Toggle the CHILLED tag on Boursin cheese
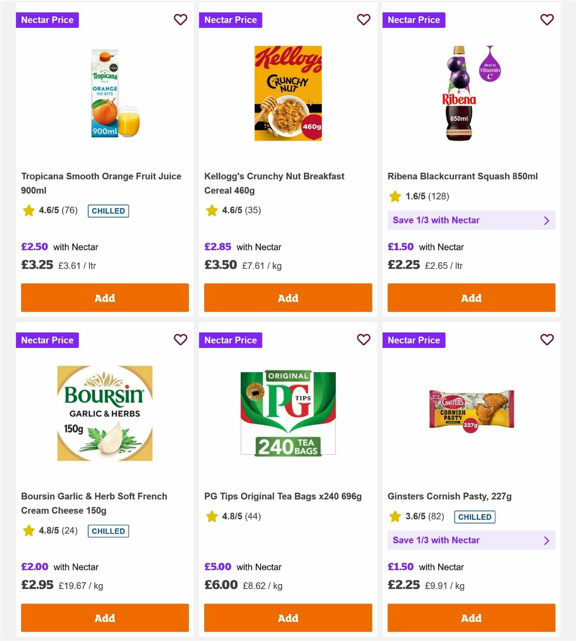Viewport: 576px width, 641px height. click(108, 531)
